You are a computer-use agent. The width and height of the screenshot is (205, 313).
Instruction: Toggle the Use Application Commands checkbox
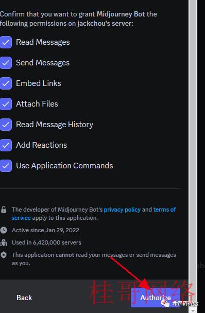point(6,166)
